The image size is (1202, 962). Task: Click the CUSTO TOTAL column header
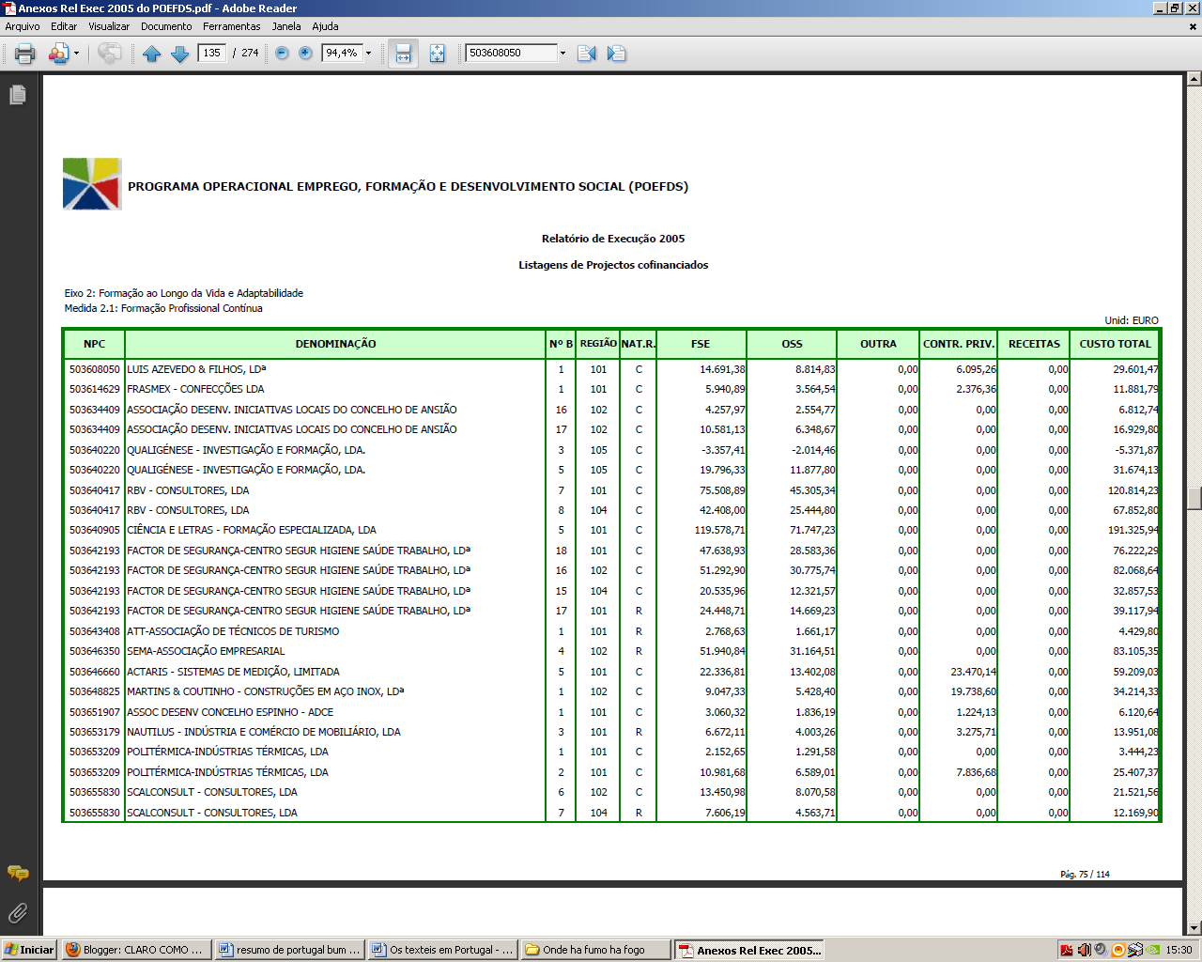[x=1115, y=344]
